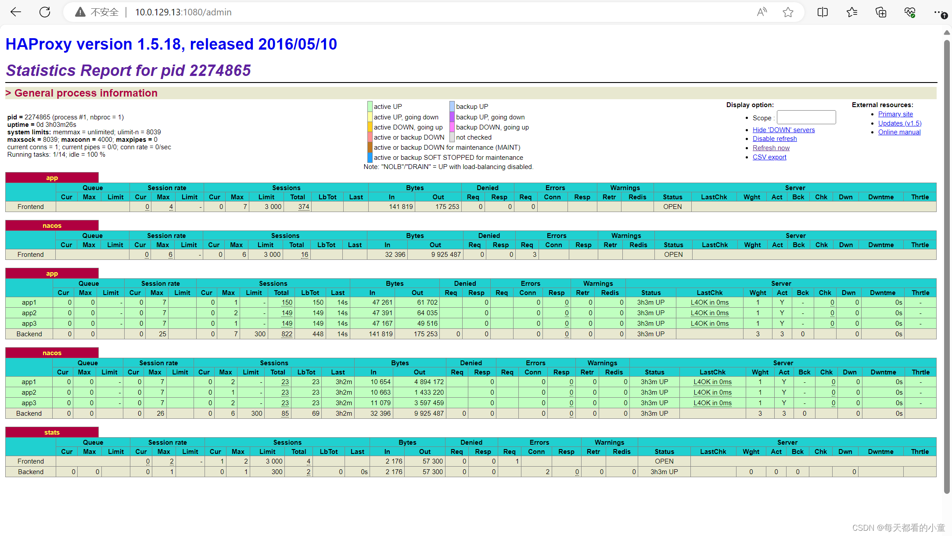Open the Online manual link
Screen dimensions: 952x536
coord(899,132)
